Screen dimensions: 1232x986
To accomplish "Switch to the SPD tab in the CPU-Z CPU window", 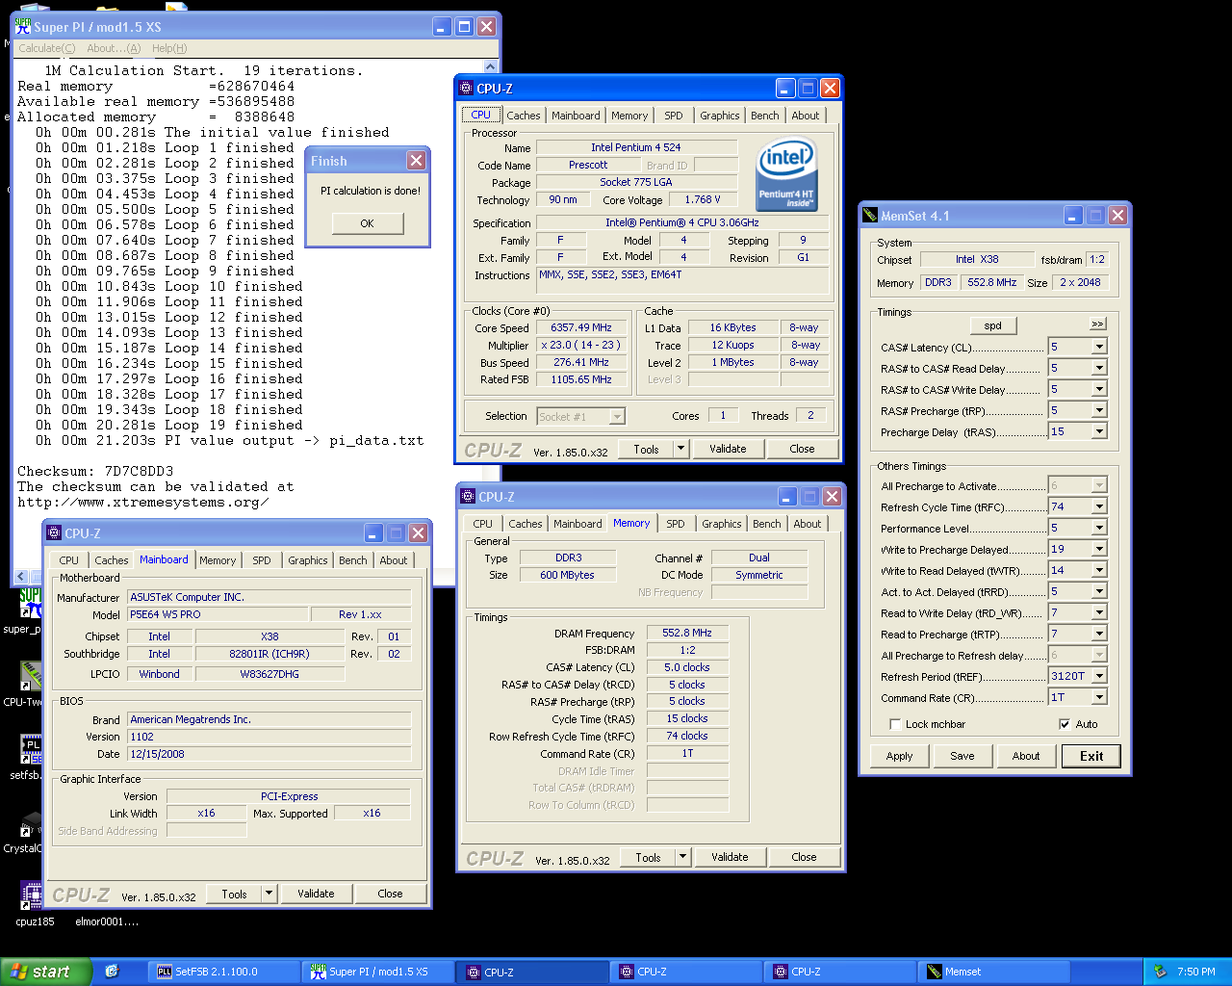I will [x=674, y=116].
